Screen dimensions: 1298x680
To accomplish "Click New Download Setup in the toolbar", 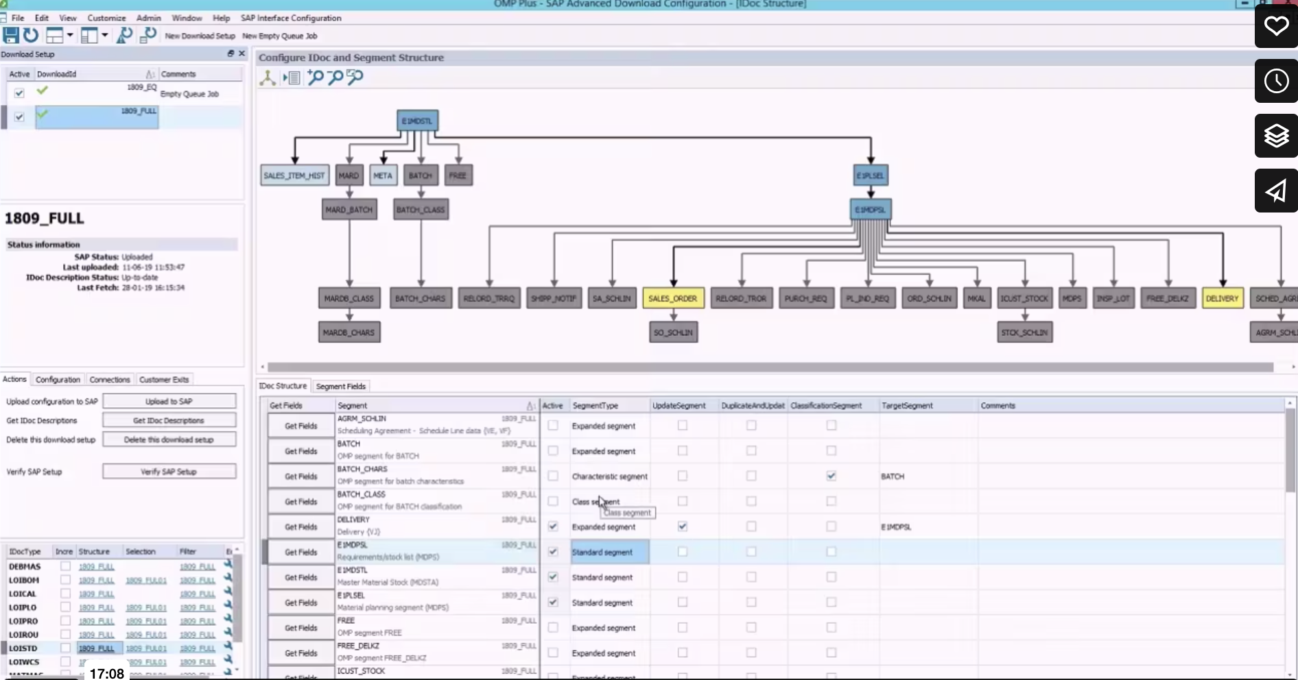I will point(200,36).
